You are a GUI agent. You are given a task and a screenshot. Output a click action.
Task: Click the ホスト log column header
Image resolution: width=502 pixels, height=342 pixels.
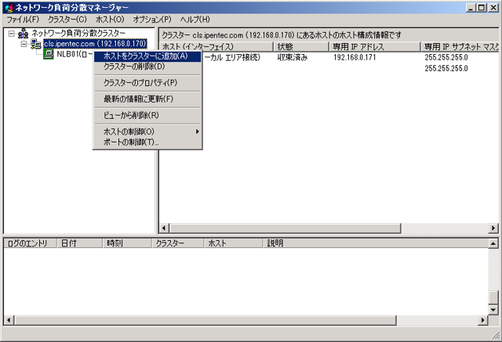(234, 243)
